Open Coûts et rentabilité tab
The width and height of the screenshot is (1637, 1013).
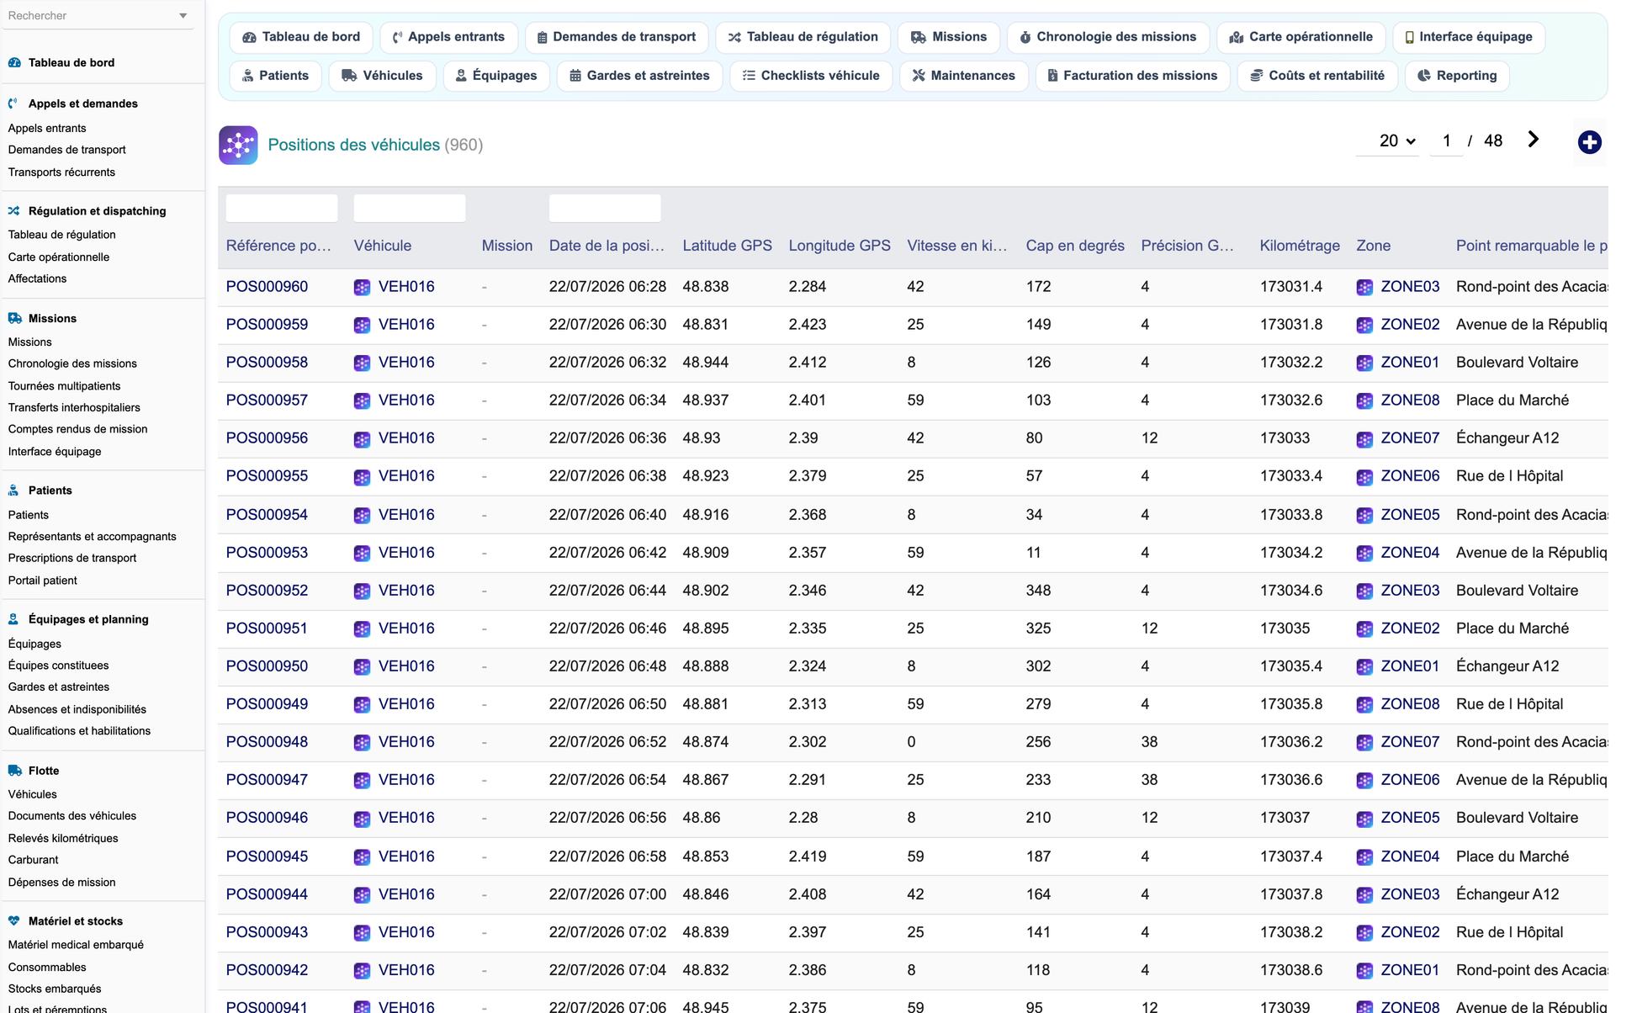(x=1317, y=76)
